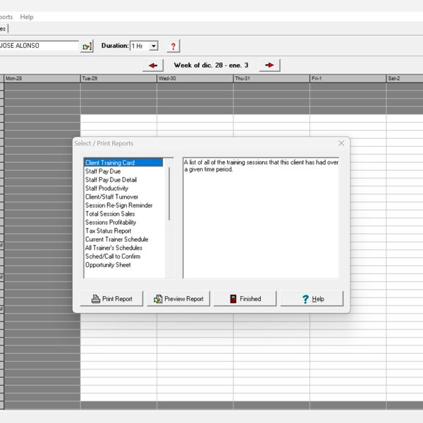423x423 pixels.
Task: Open the Duration dropdown
Action: coord(154,46)
